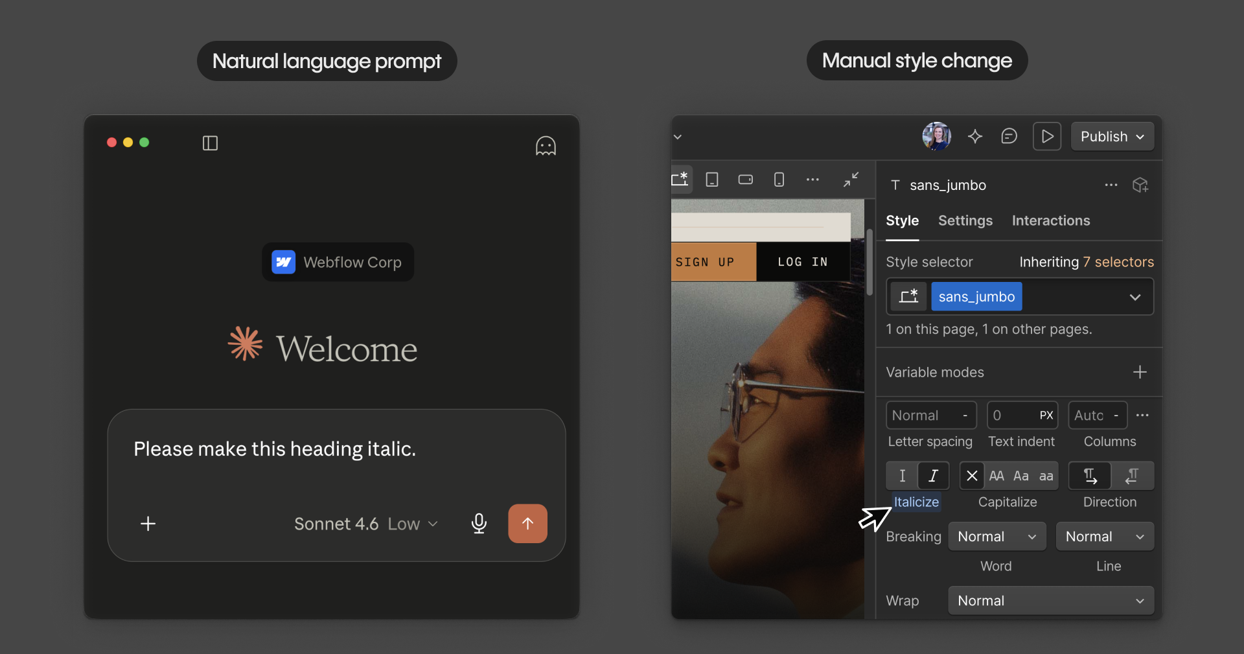Open more breakpoints ellipsis in canvas toolbar
This screenshot has width=1244, height=654.
tap(812, 180)
